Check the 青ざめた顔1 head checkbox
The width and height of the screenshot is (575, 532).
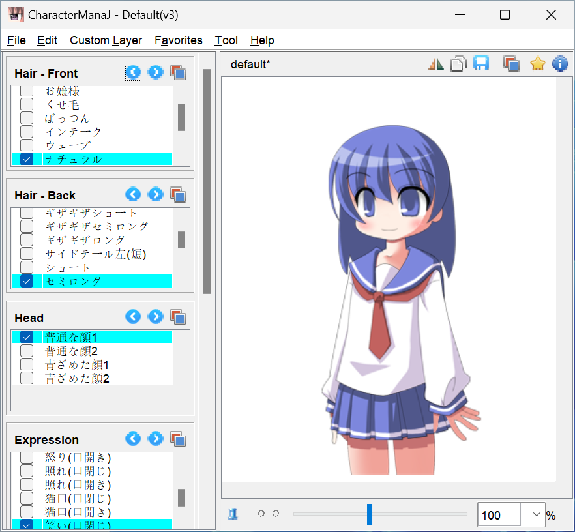(x=26, y=364)
